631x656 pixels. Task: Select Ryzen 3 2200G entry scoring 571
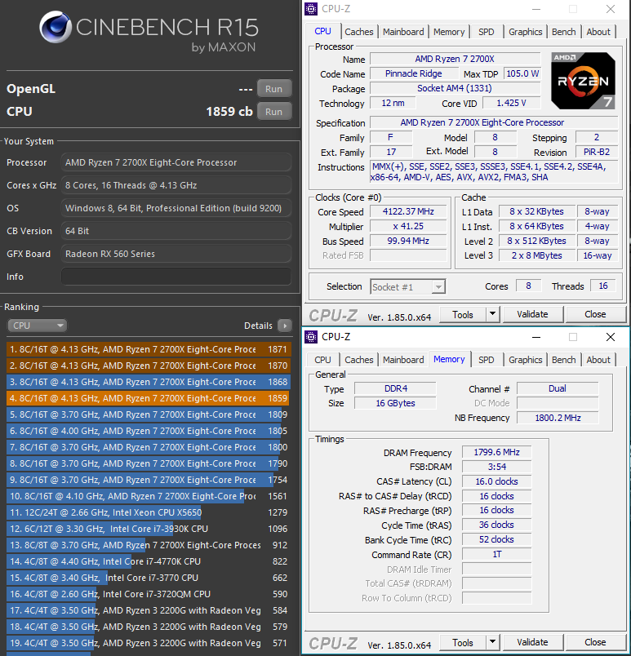[x=149, y=643]
